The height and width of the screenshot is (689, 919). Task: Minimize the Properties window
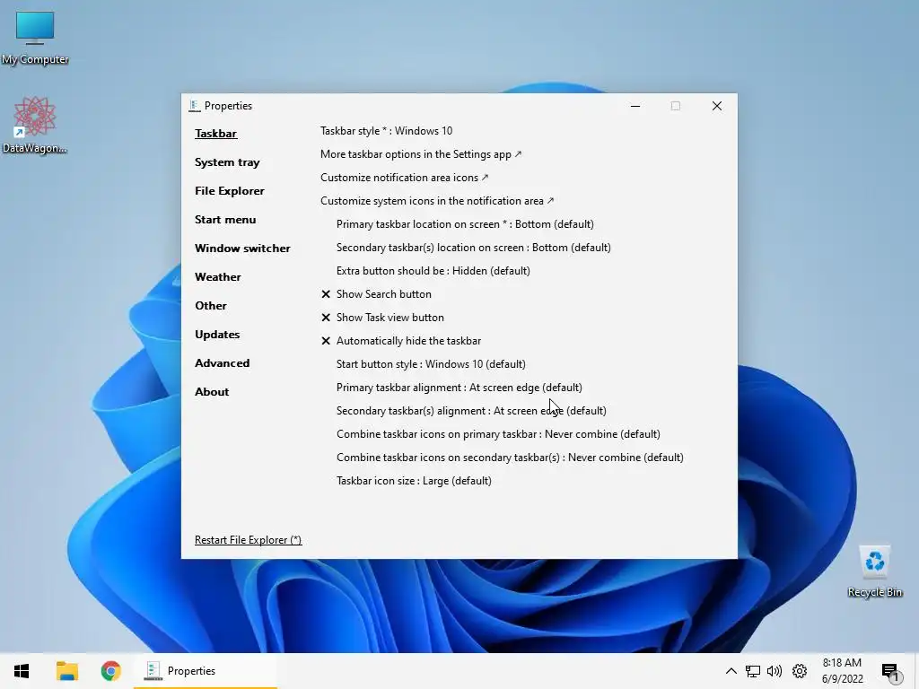(x=635, y=106)
